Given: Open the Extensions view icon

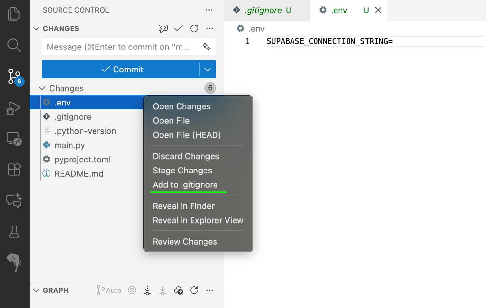Looking at the screenshot, I should coord(14,169).
